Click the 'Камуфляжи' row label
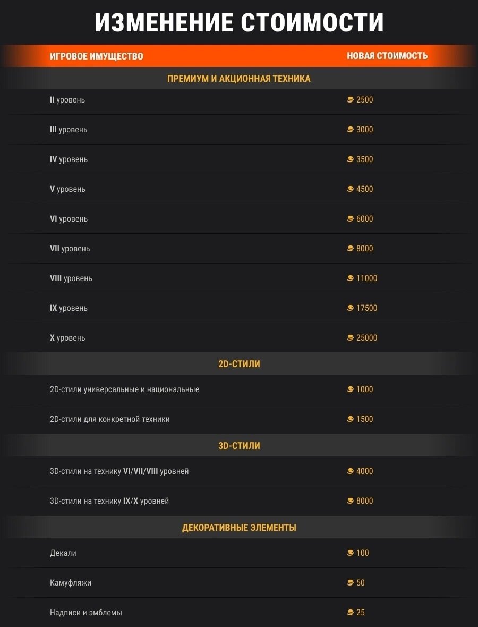Screen dimensions: 478x627 pos(71,583)
